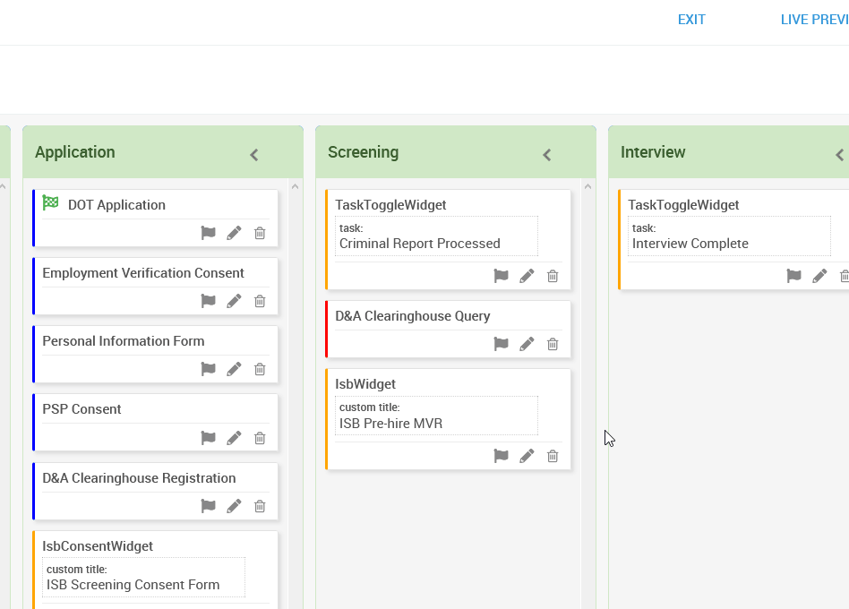Click trash icon on PSP Consent card
Image resolution: width=849 pixels, height=609 pixels.
tap(260, 438)
